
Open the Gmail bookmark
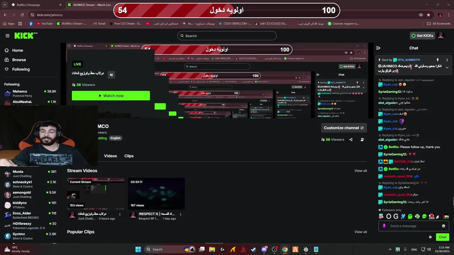pyautogui.click(x=99, y=24)
